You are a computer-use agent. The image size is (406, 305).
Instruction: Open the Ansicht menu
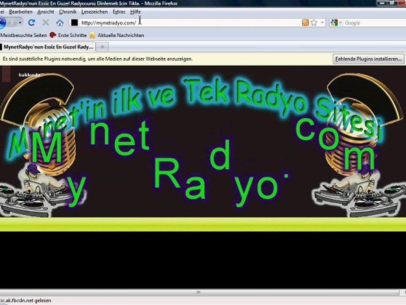(46, 12)
